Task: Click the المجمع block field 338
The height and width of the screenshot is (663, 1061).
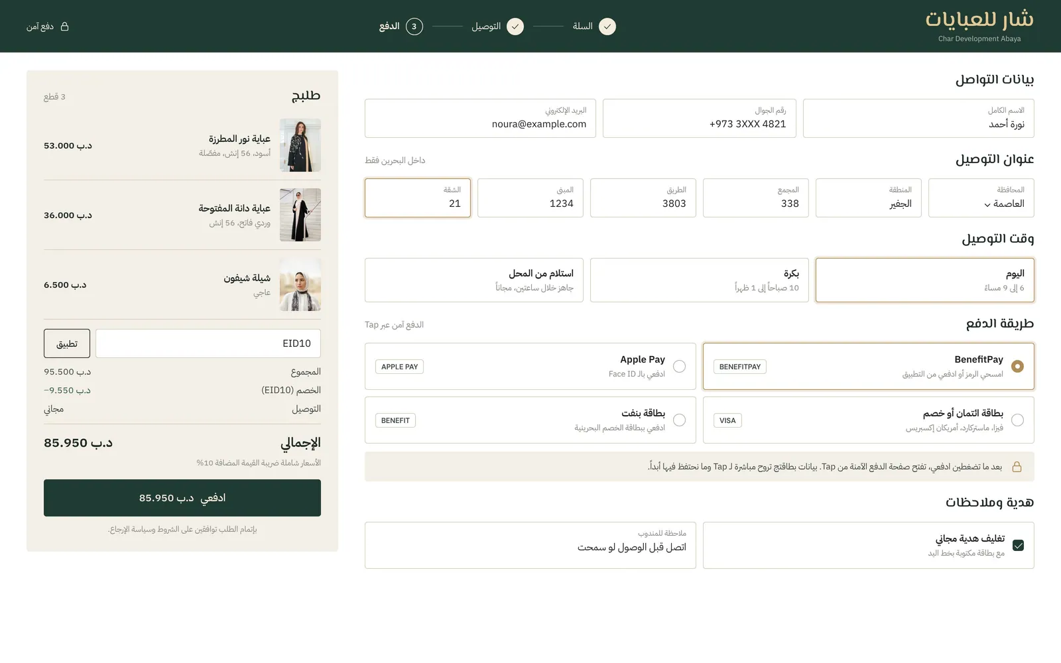Action: [x=756, y=198]
